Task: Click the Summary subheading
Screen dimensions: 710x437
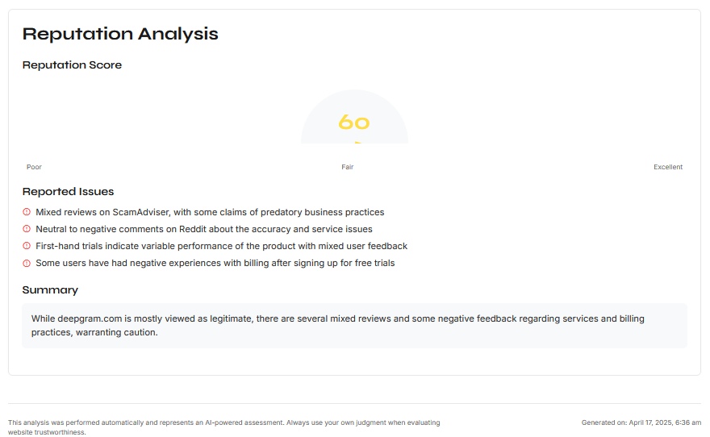Action: pos(50,290)
